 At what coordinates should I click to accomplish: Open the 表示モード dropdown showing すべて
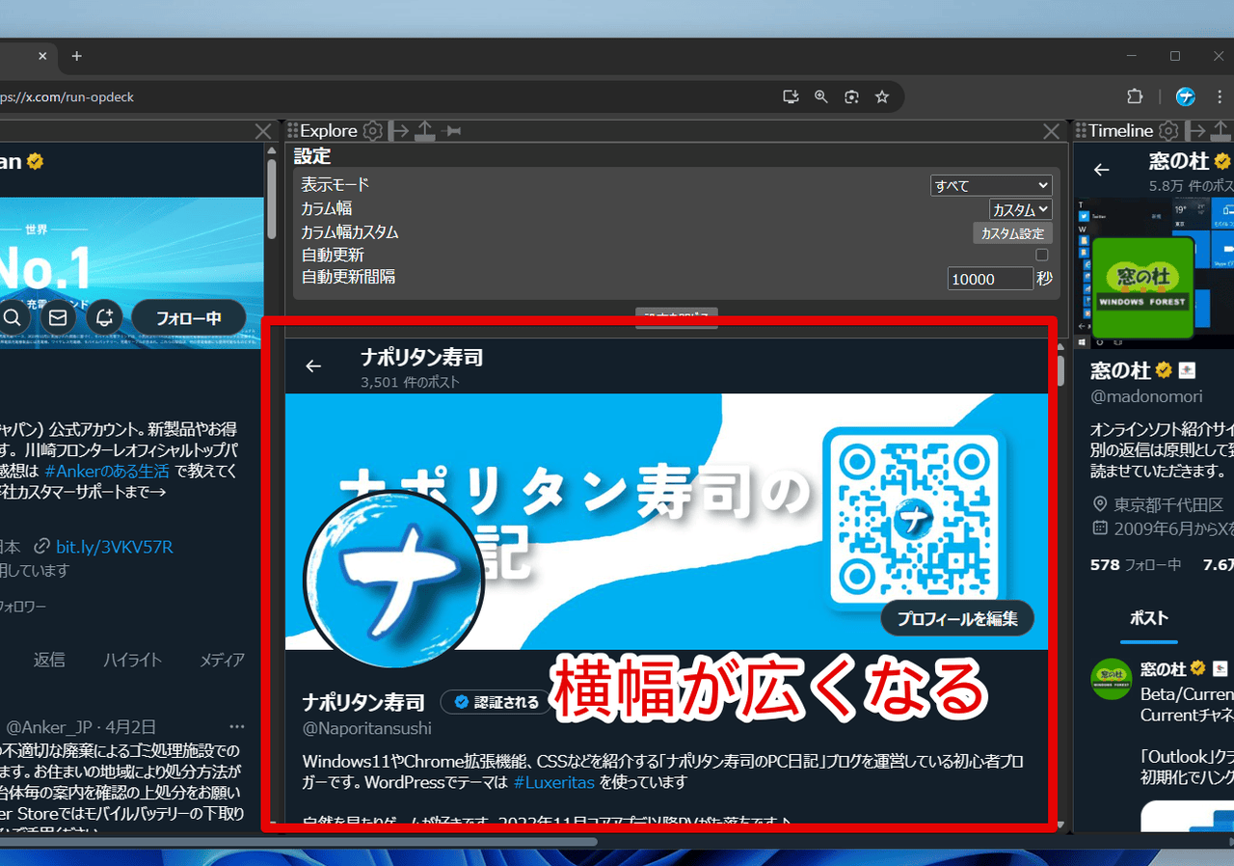[x=991, y=185]
